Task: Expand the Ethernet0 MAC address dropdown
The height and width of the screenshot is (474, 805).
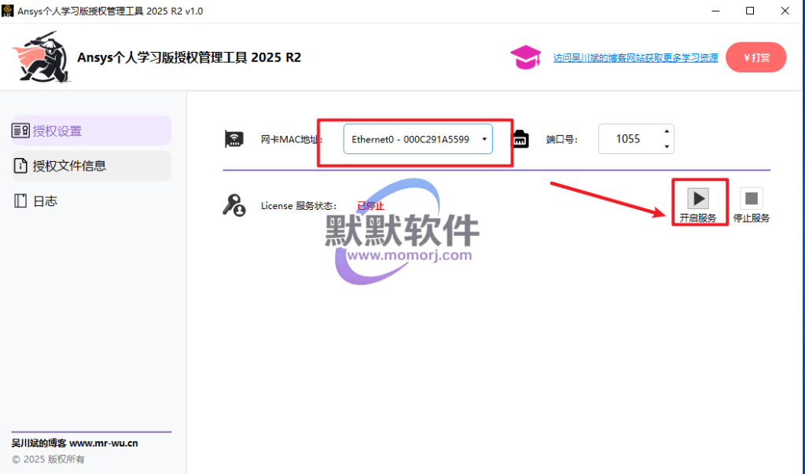Action: [x=417, y=139]
